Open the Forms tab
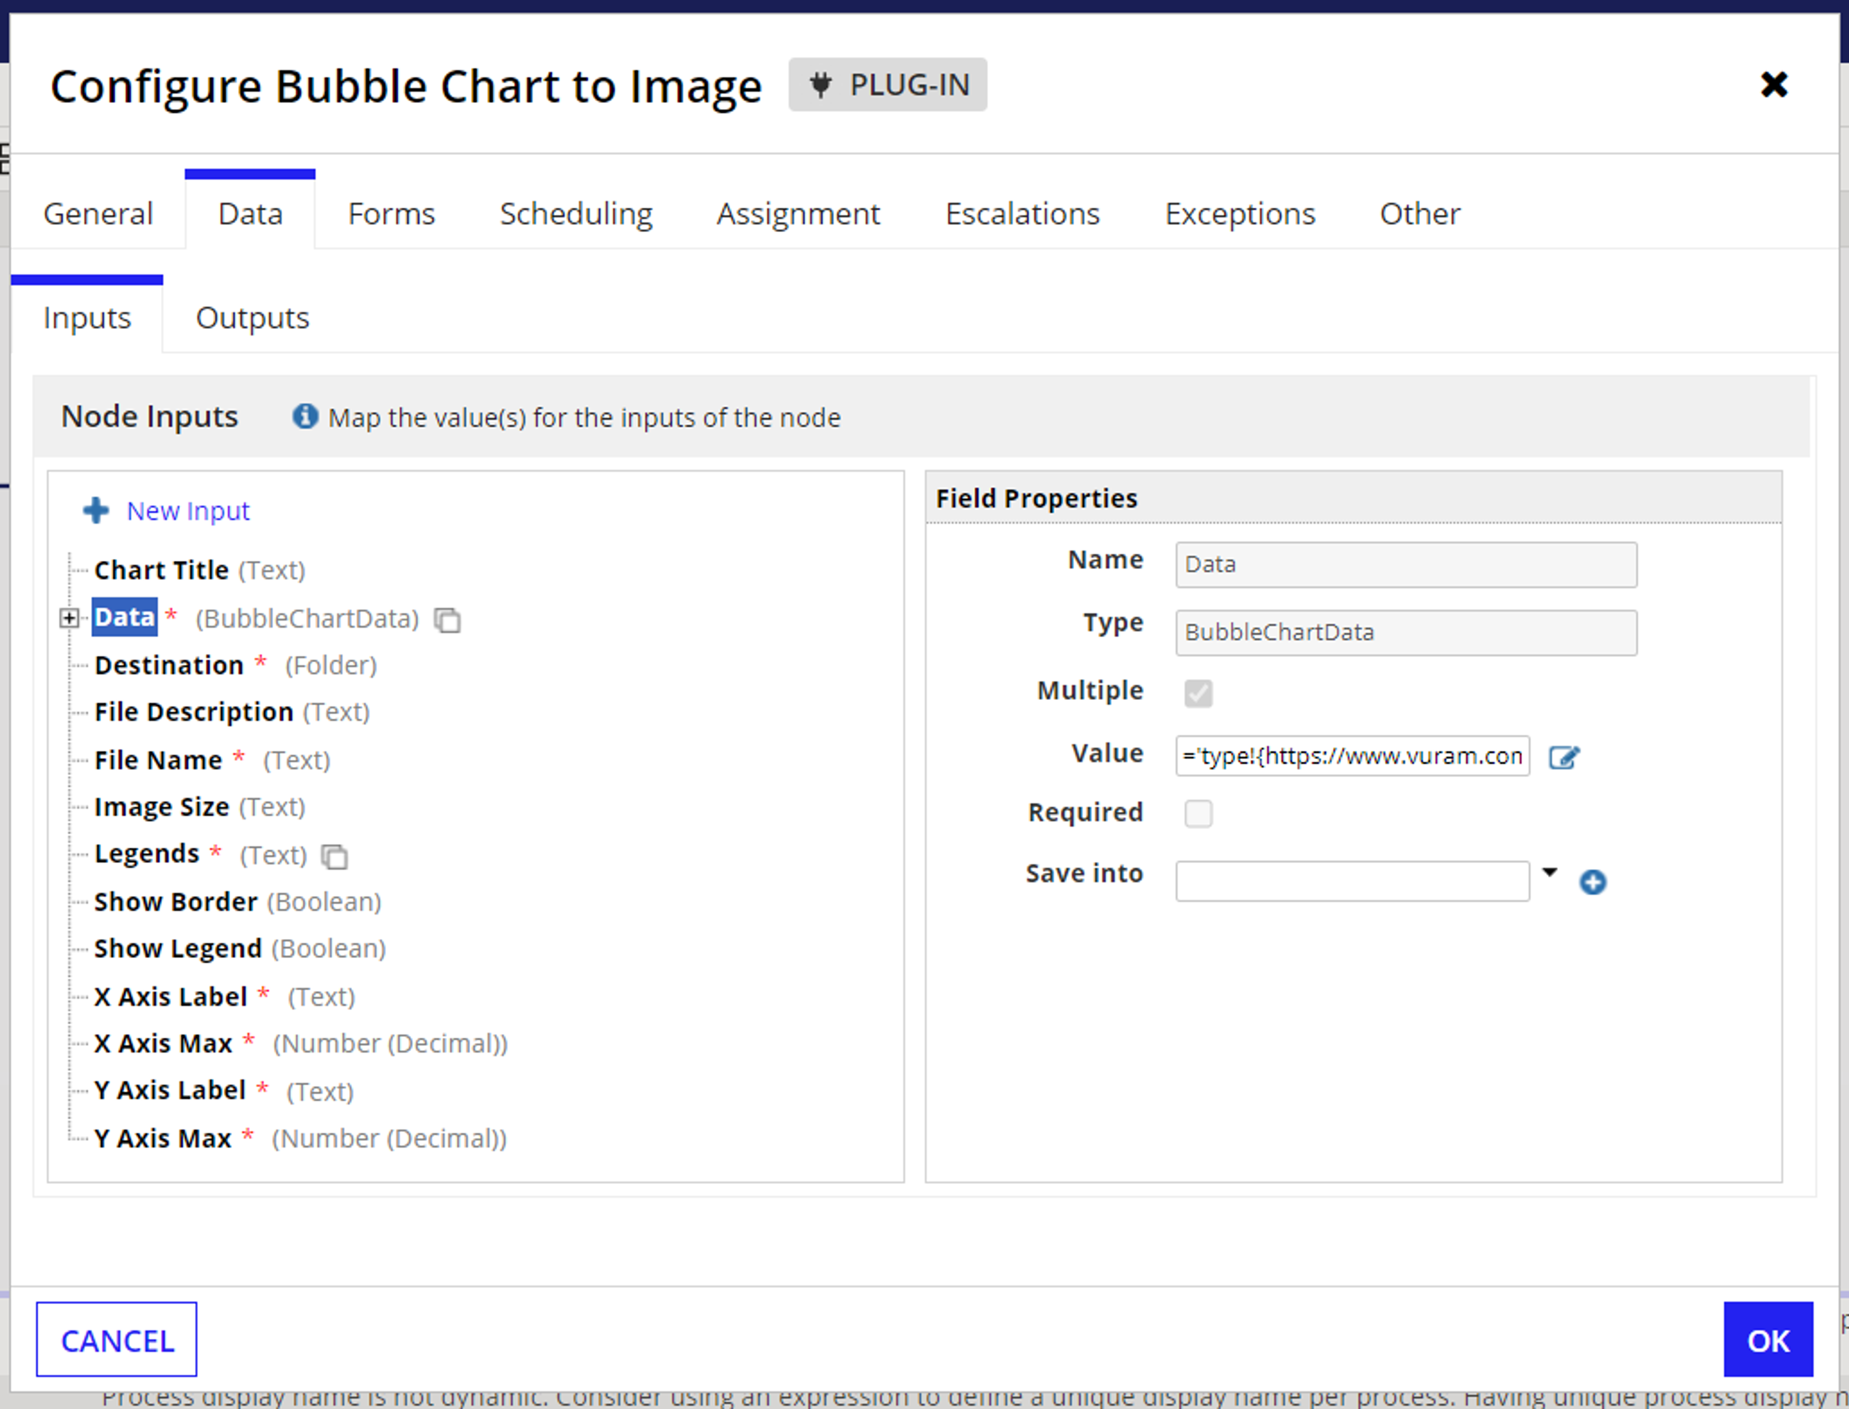Image resolution: width=1849 pixels, height=1409 pixels. (391, 214)
